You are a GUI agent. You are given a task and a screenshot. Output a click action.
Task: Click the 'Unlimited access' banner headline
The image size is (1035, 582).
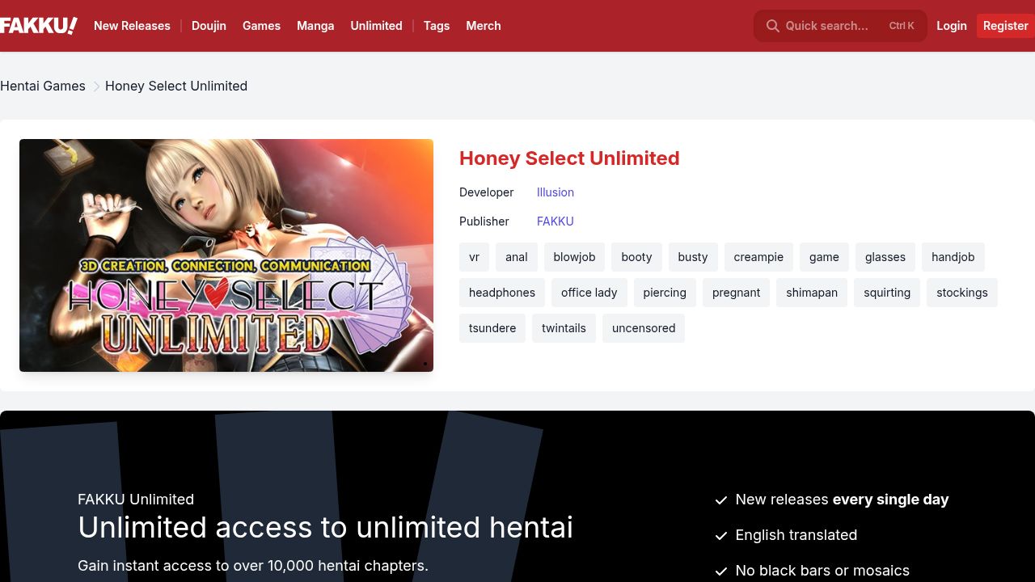click(325, 527)
